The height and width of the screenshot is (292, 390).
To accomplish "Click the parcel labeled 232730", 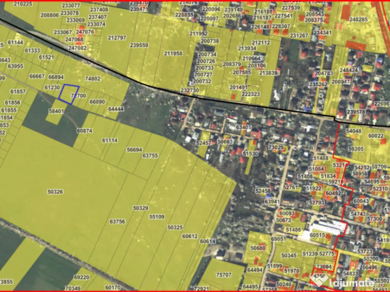I will [x=190, y=90].
